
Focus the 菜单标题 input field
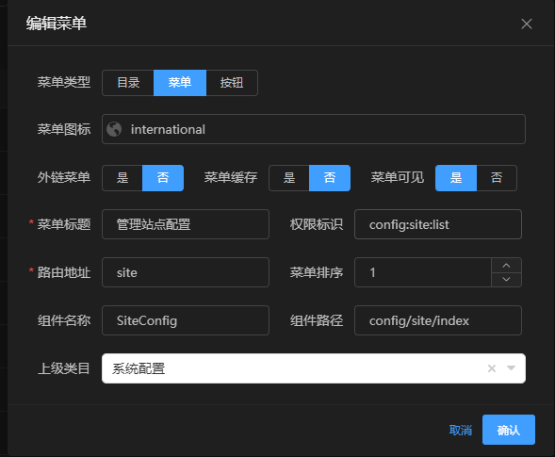(x=186, y=224)
